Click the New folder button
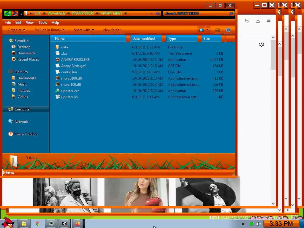The width and height of the screenshot is (304, 228). pos(112,30)
